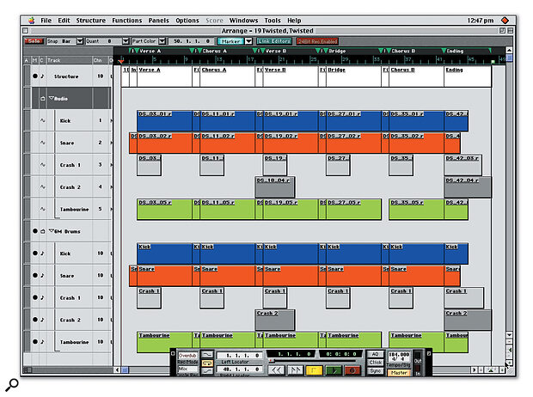The image size is (533, 397).
Task: Open the Cubase application switcher icon
Action: (505, 21)
